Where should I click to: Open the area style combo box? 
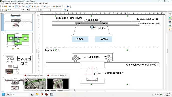[x=47, y=10]
